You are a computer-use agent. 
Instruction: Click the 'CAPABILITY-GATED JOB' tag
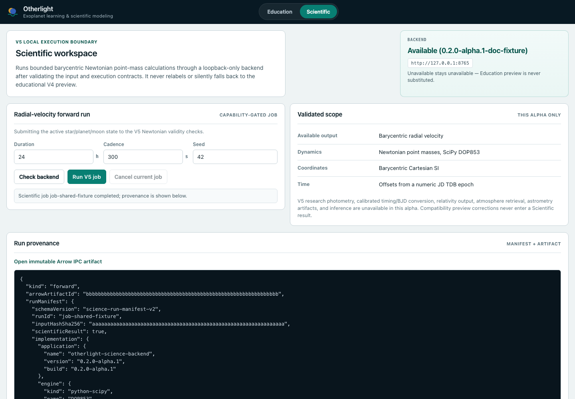coord(248,115)
